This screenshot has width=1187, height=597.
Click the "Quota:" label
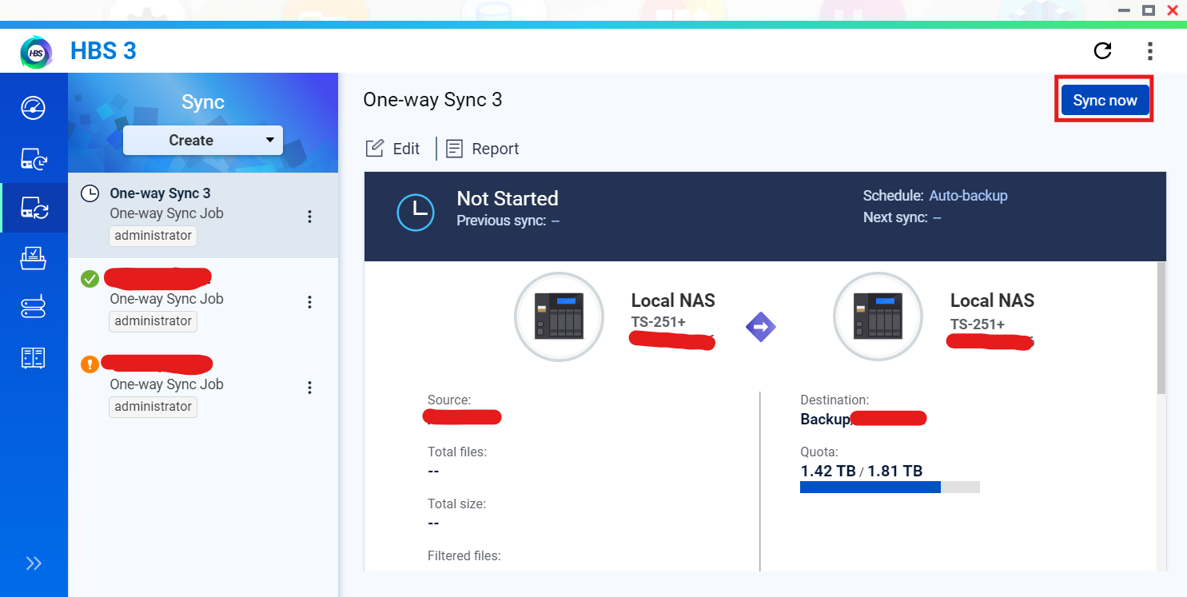coord(819,452)
